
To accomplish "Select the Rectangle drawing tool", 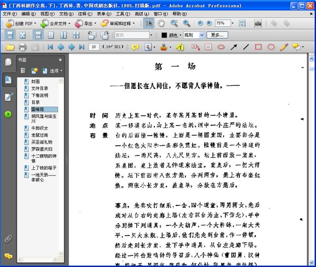I will tap(259, 47).
